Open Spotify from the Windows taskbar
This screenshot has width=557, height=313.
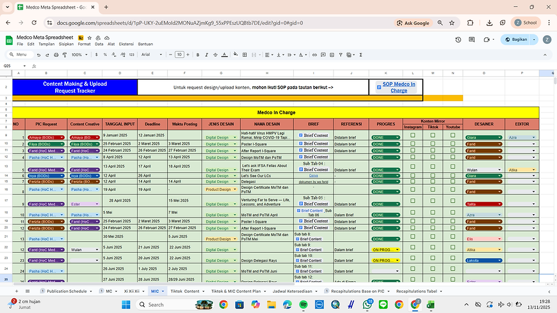(302, 304)
